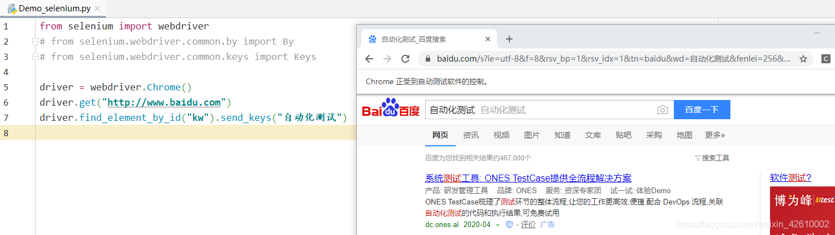Screen dimensions: 835x235
Task: Click 'Chrome 正受到自动测试软件的控制' infobar text
Action: pos(427,81)
